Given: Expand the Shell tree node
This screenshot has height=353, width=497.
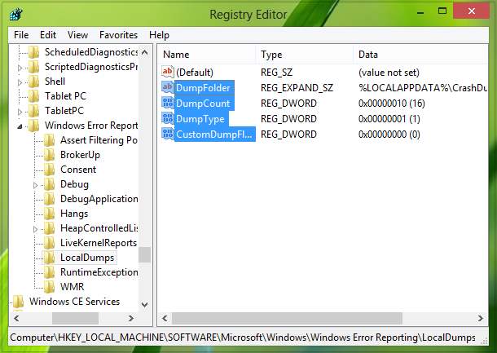Looking at the screenshot, I should tap(20, 82).
